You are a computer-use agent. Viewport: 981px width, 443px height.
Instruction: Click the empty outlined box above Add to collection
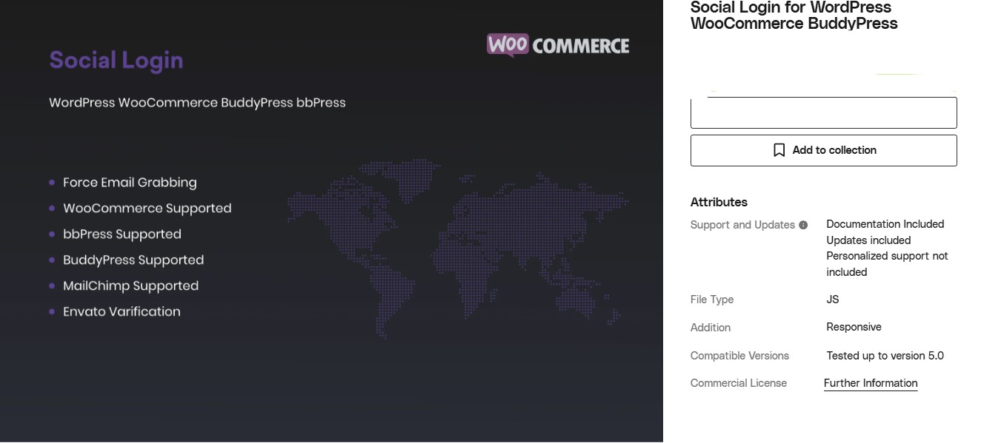click(x=823, y=112)
